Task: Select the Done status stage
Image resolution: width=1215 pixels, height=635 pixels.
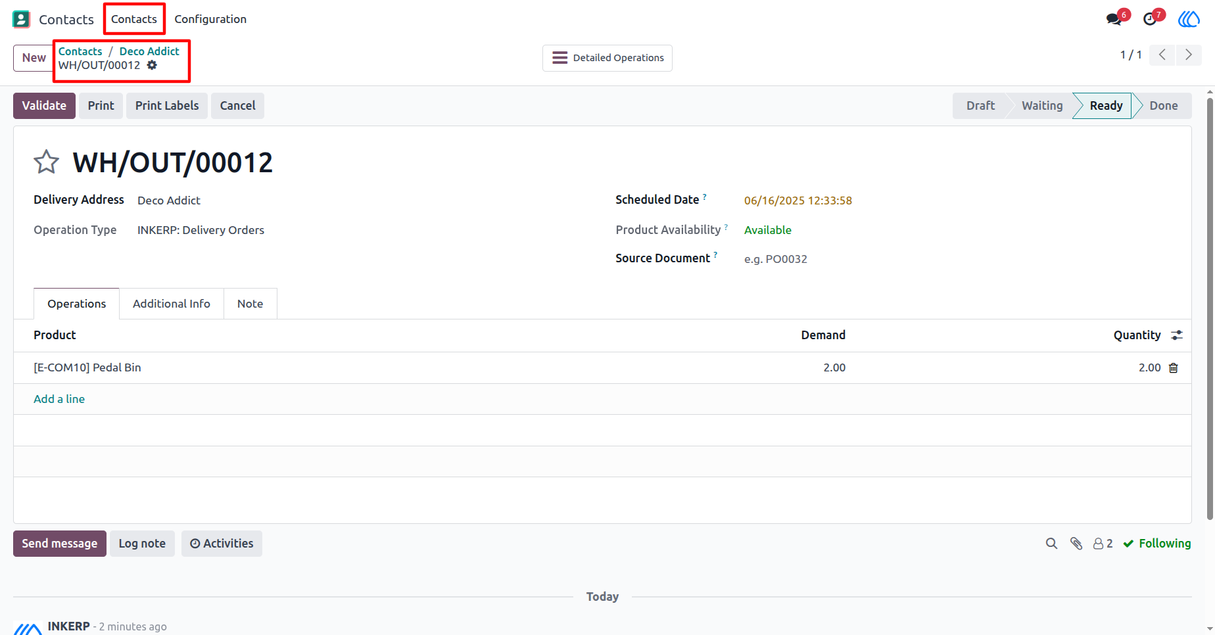Action: tap(1163, 106)
